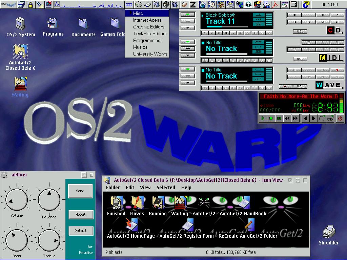Image resolution: width=347 pixels, height=260 pixels.
Task: Choose Programming in the tray menu
Action: pos(147,41)
